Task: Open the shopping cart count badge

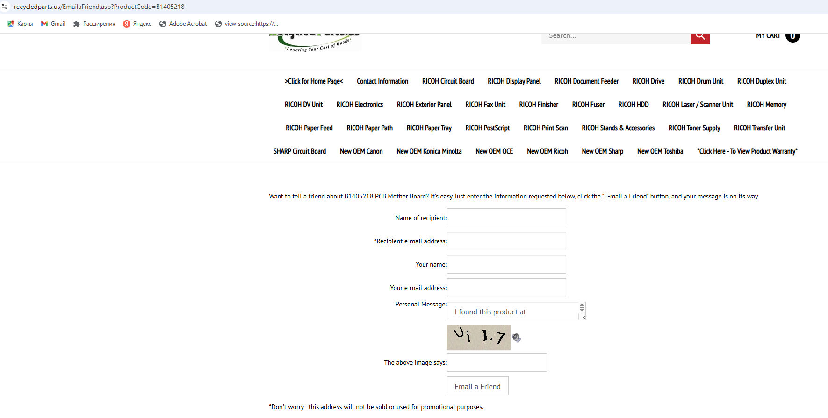Action: point(792,37)
